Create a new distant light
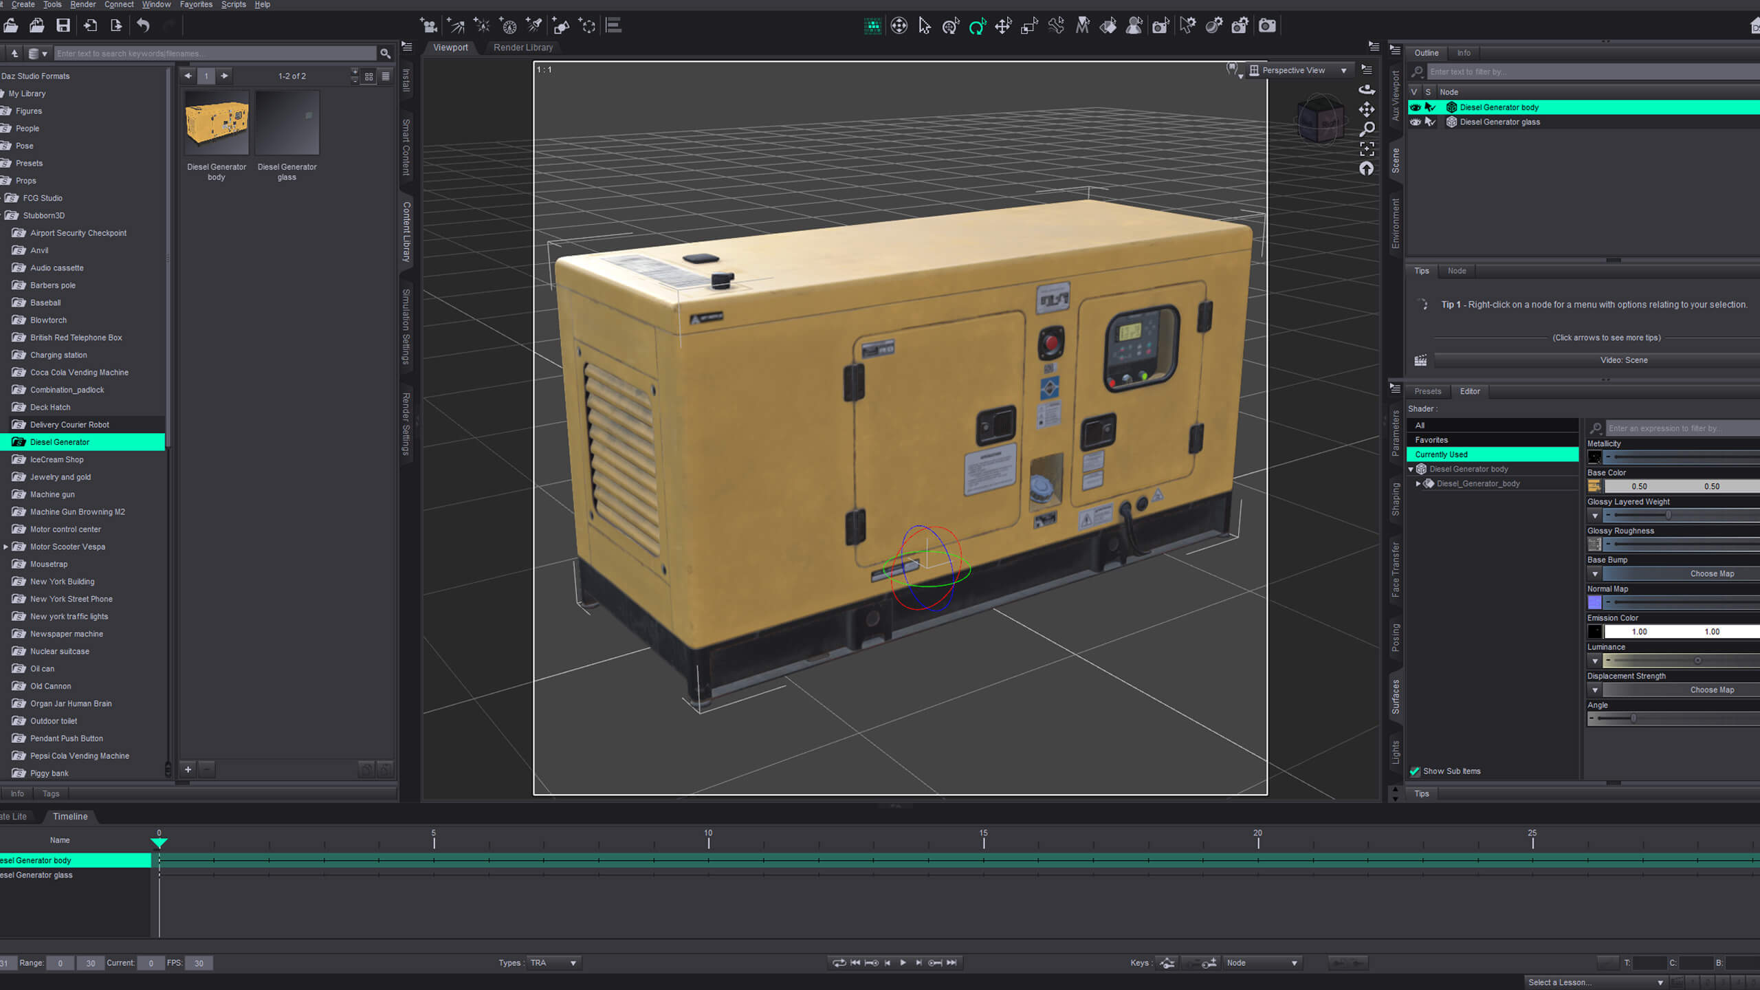The height and width of the screenshot is (990, 1760). [x=456, y=26]
